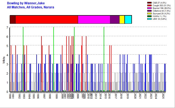Click the green 7-wicket bar near 2015
175x108 pixels.
coord(104,59)
